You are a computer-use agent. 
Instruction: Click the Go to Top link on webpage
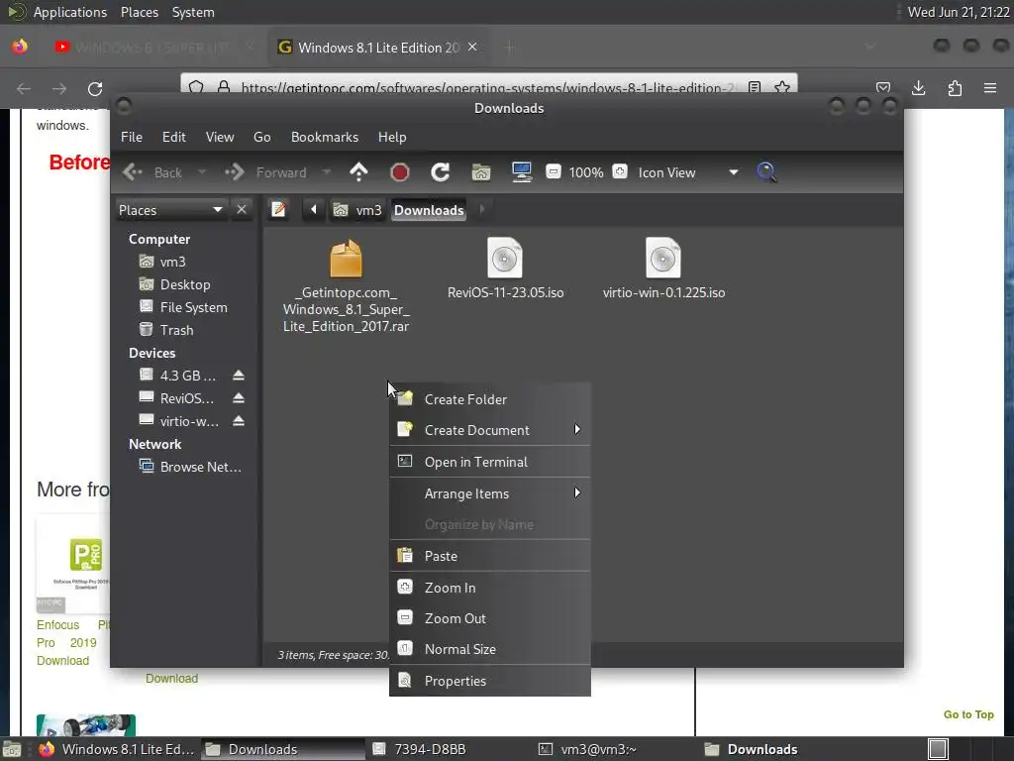968,714
